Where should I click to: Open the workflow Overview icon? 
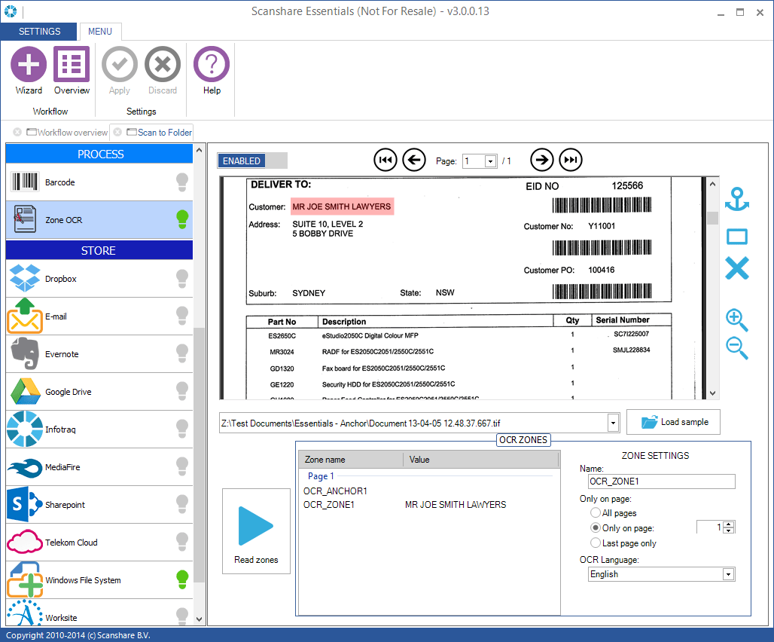[72, 64]
